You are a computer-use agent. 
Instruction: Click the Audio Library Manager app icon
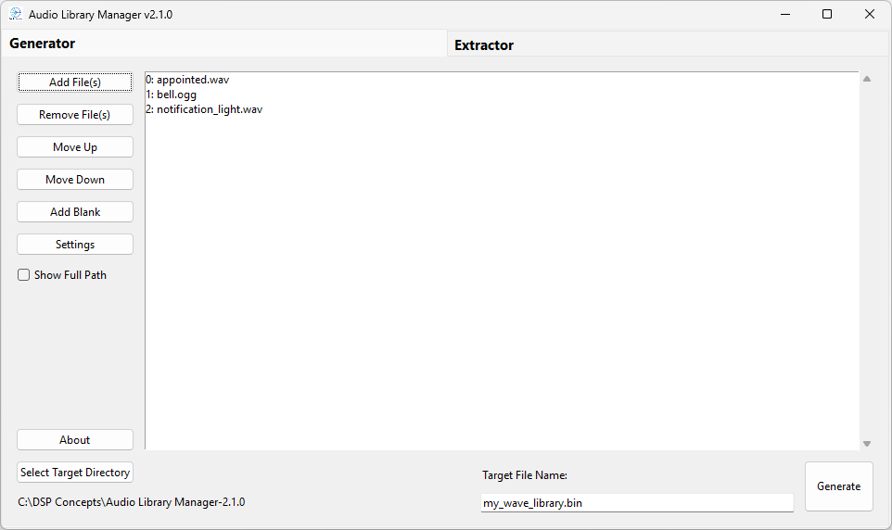[x=16, y=15]
